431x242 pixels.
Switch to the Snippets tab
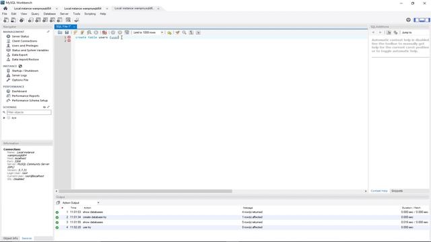tap(397, 191)
